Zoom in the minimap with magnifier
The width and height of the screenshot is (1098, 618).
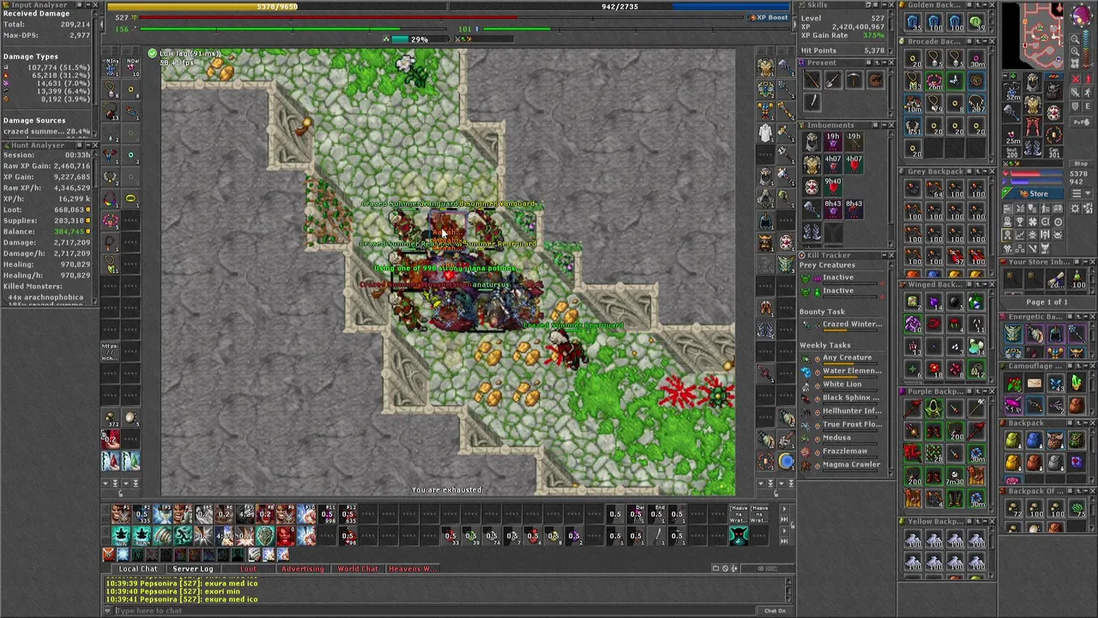(x=1076, y=39)
